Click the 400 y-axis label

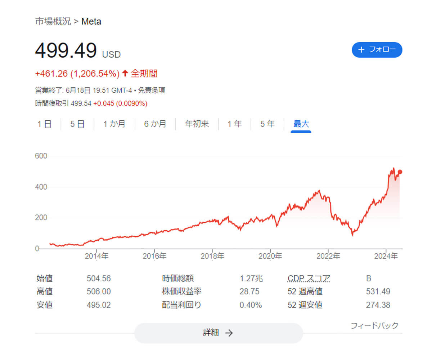click(x=41, y=187)
